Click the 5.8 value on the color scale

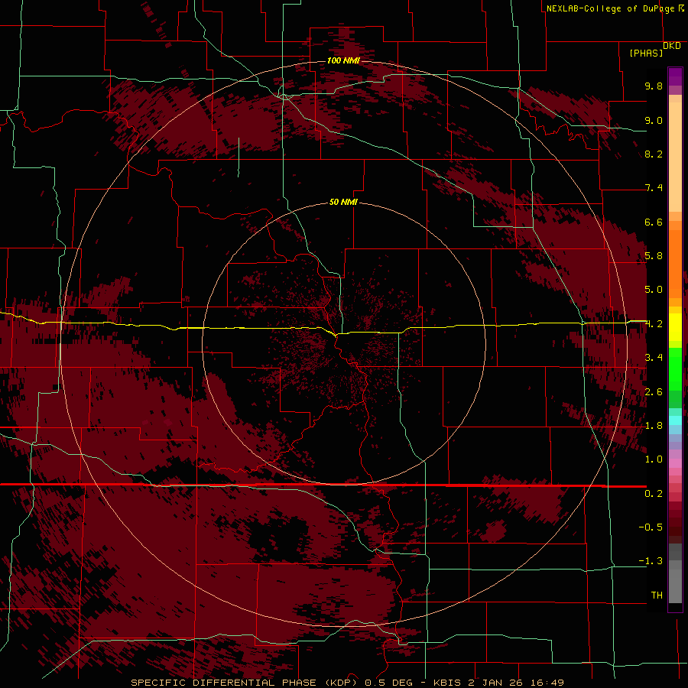[654, 256]
